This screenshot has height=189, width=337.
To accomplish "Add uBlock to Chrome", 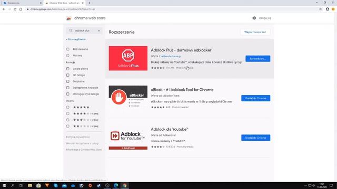I will tap(255, 98).
